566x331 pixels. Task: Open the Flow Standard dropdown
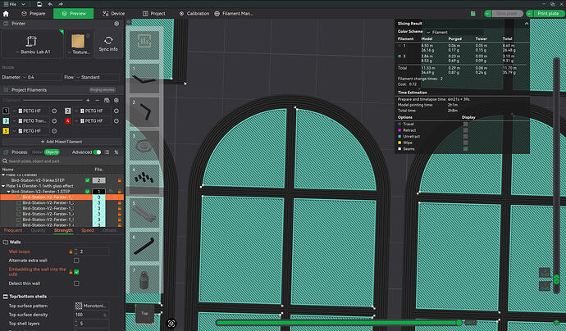pyautogui.click(x=97, y=77)
